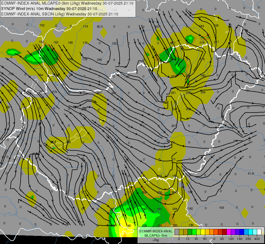Viewport: 265px width, 244px height.
Task: Click the white legend swatch right of 400
Action: tap(259, 232)
